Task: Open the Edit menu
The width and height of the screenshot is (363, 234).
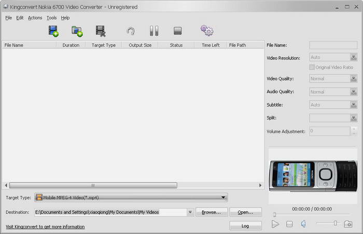Action: (x=20, y=18)
